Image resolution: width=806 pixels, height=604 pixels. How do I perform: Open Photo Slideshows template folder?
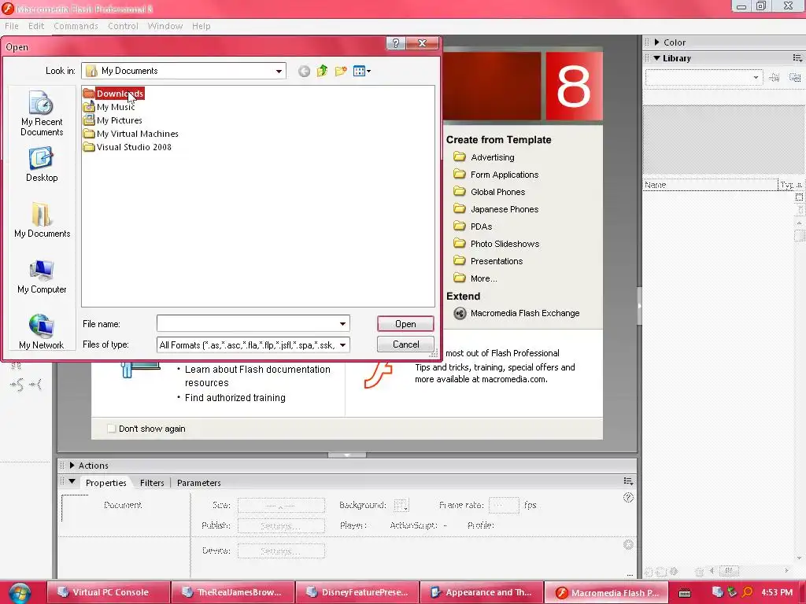coord(497,244)
